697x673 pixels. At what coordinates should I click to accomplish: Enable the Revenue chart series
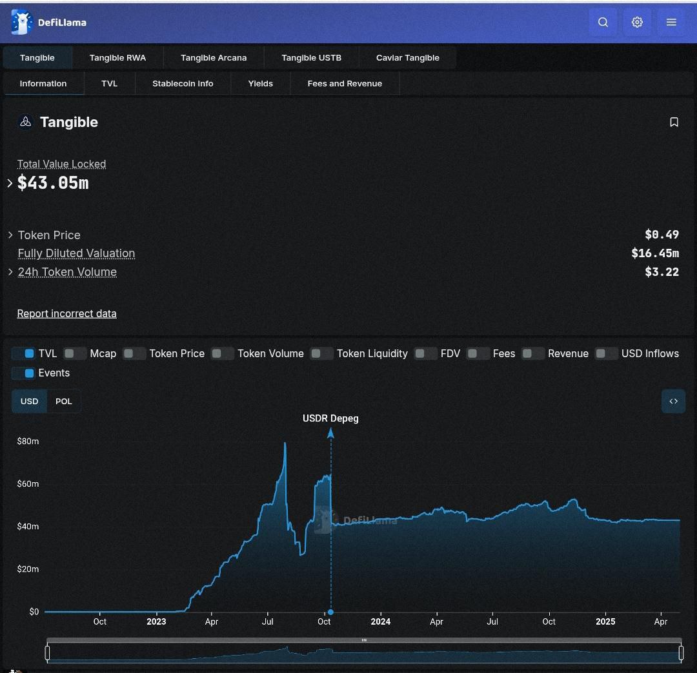pyautogui.click(x=533, y=354)
